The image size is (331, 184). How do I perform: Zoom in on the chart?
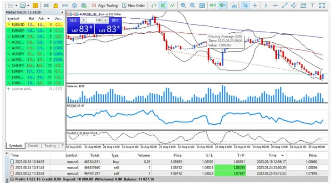click(x=183, y=5)
